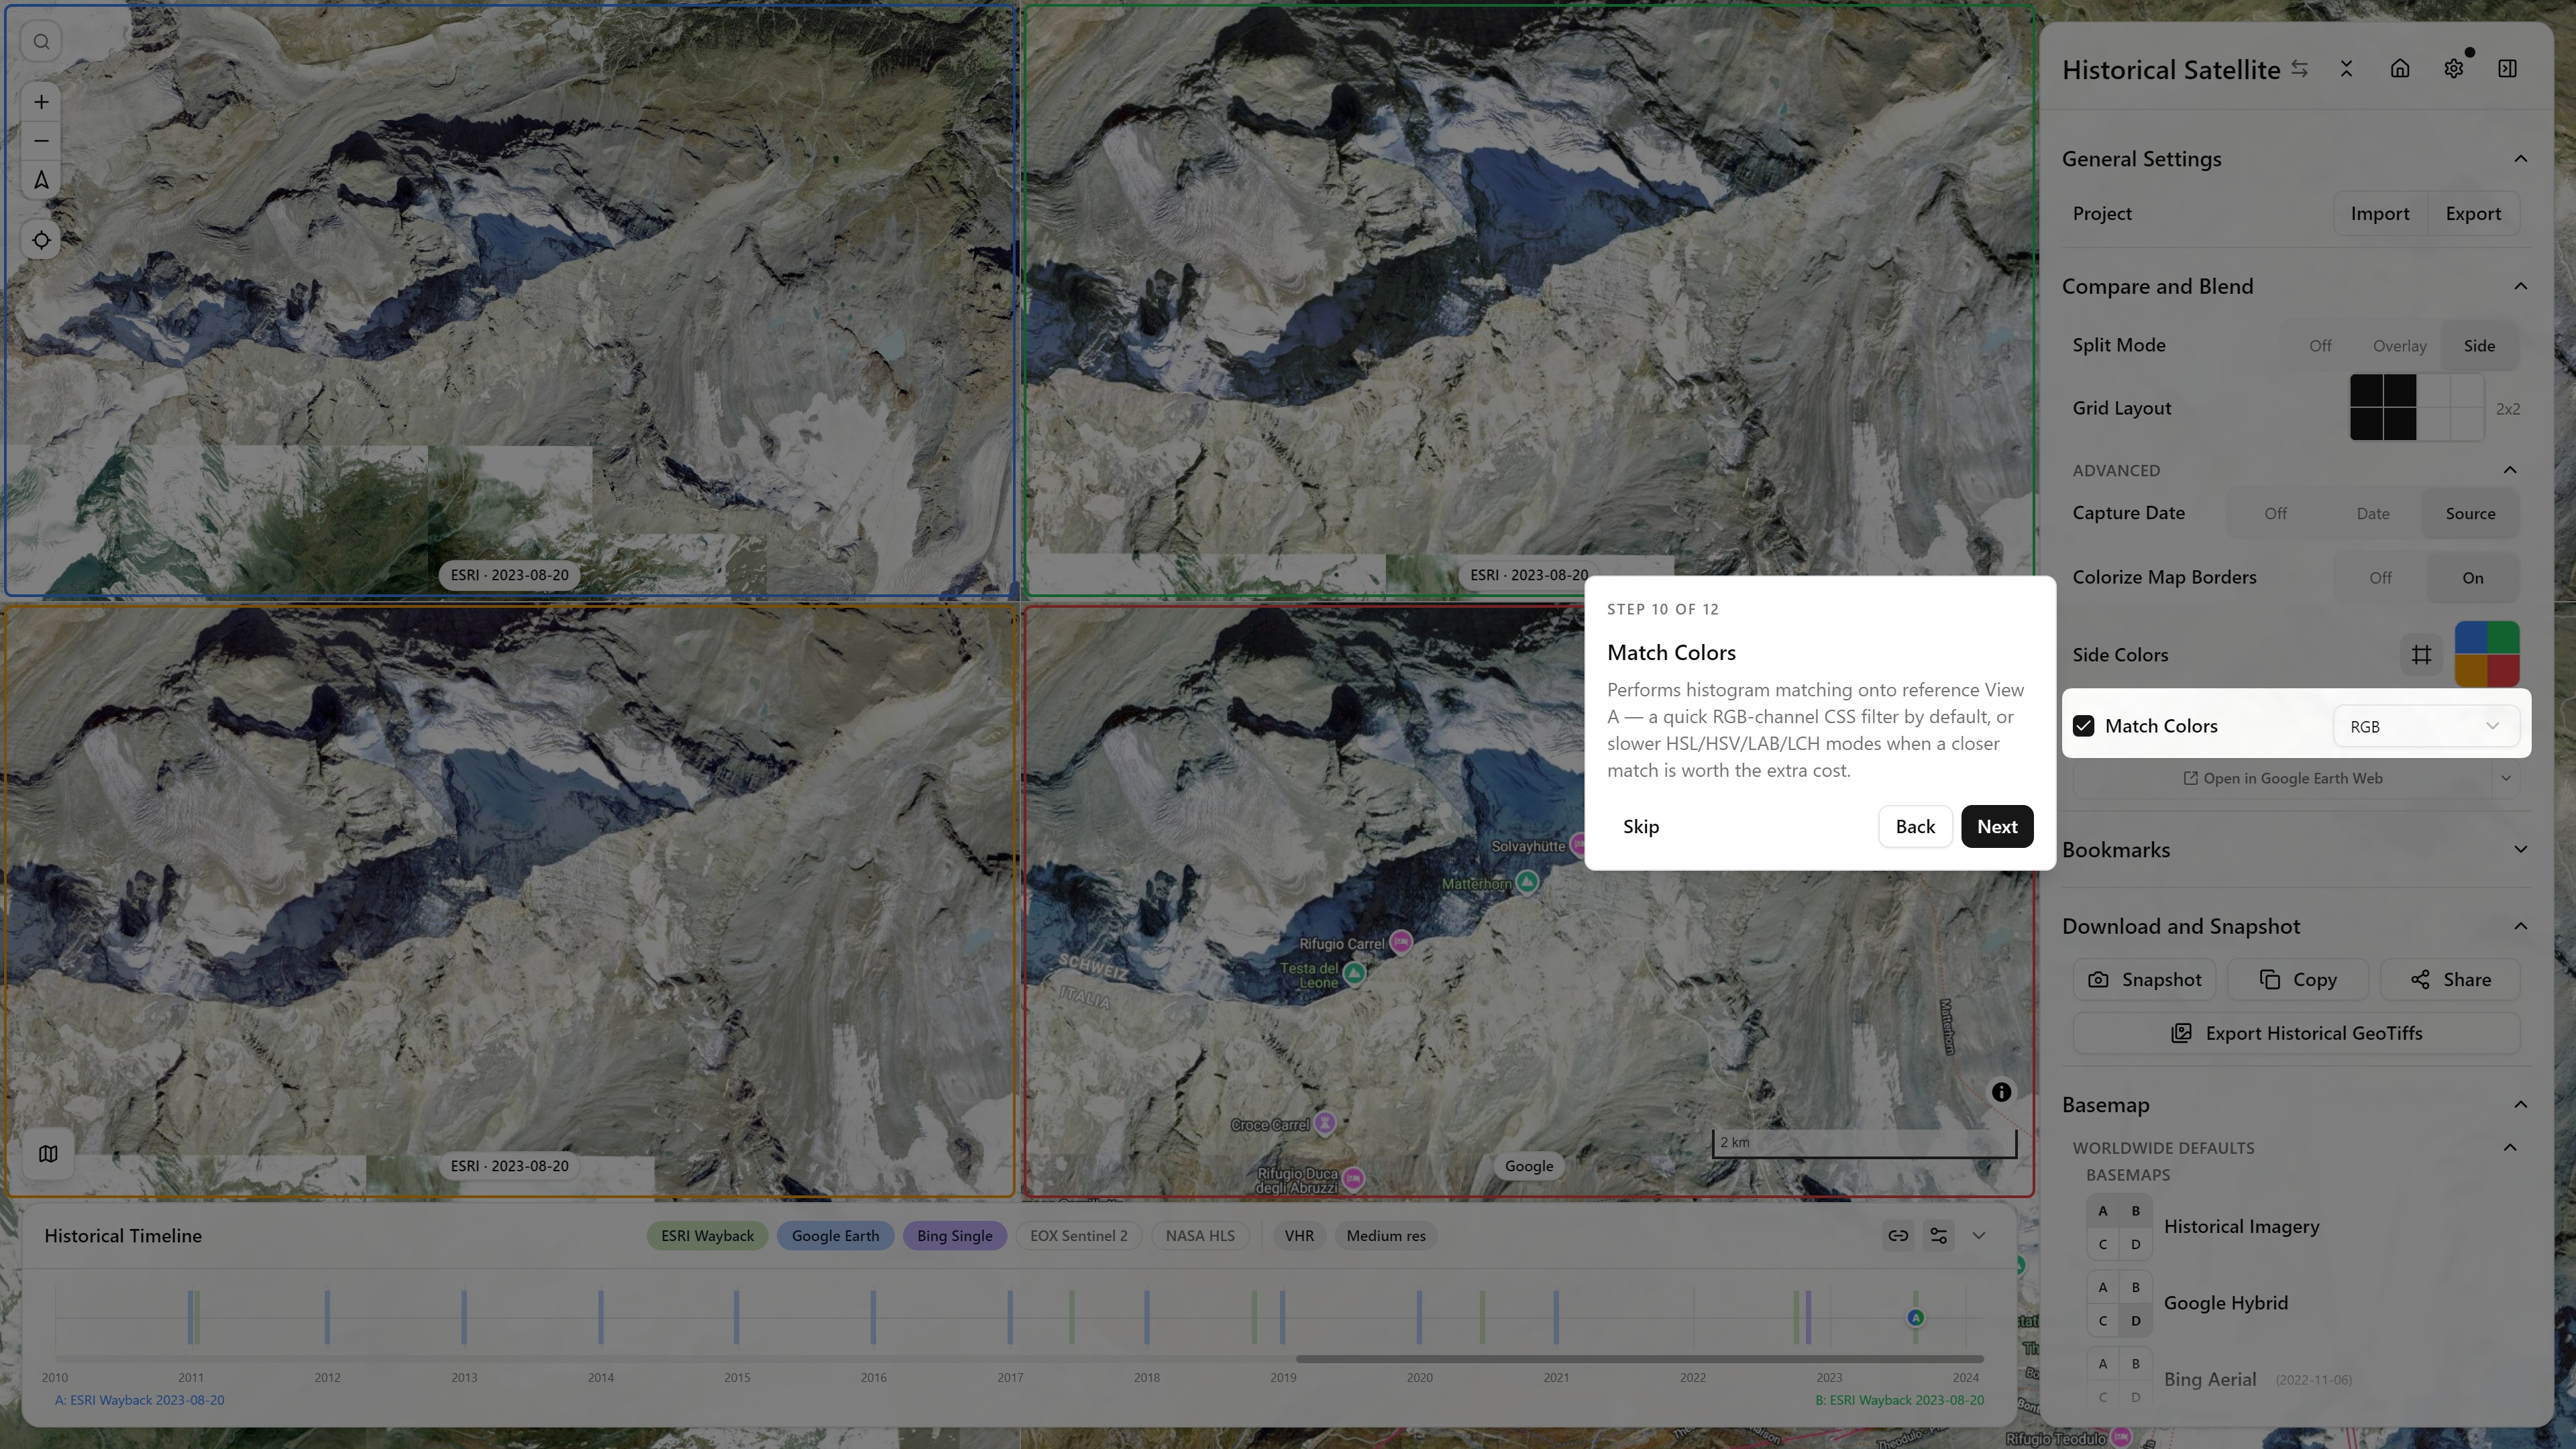Collapse General Settings section
Screen dimensions: 2576x1449
point(2520,159)
